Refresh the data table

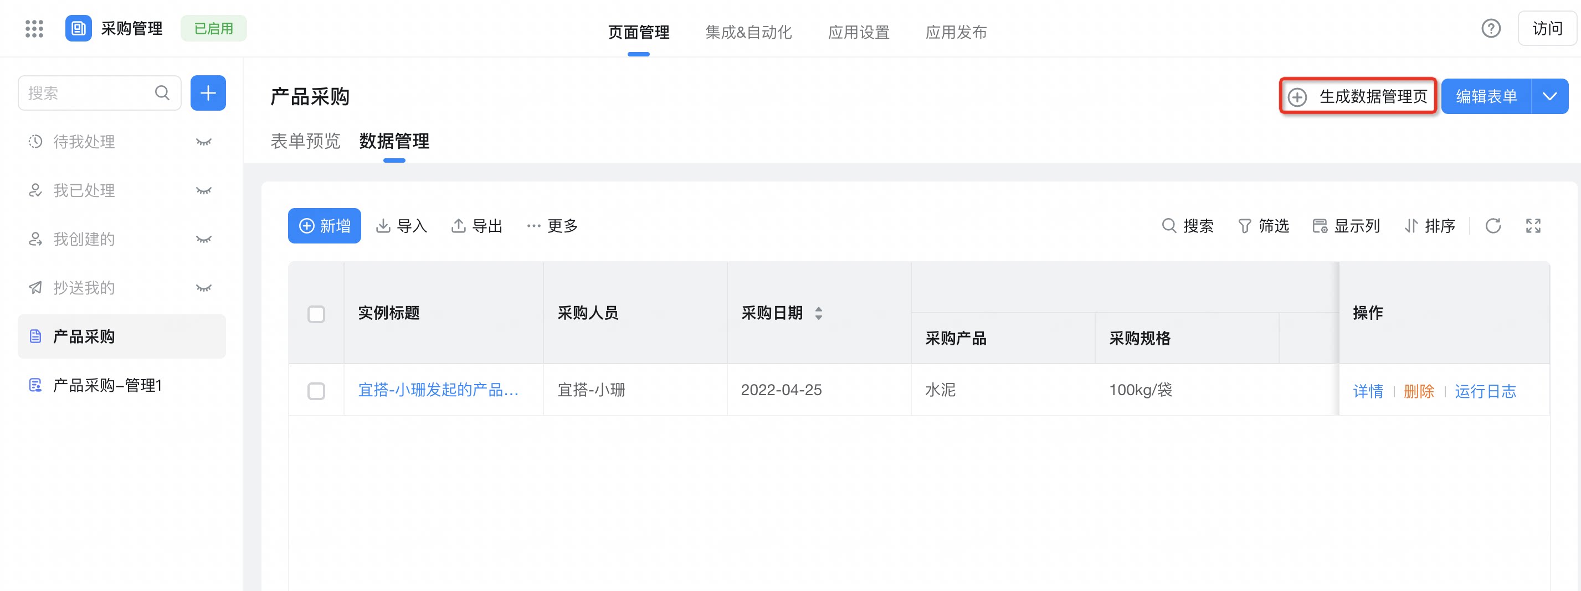point(1492,226)
